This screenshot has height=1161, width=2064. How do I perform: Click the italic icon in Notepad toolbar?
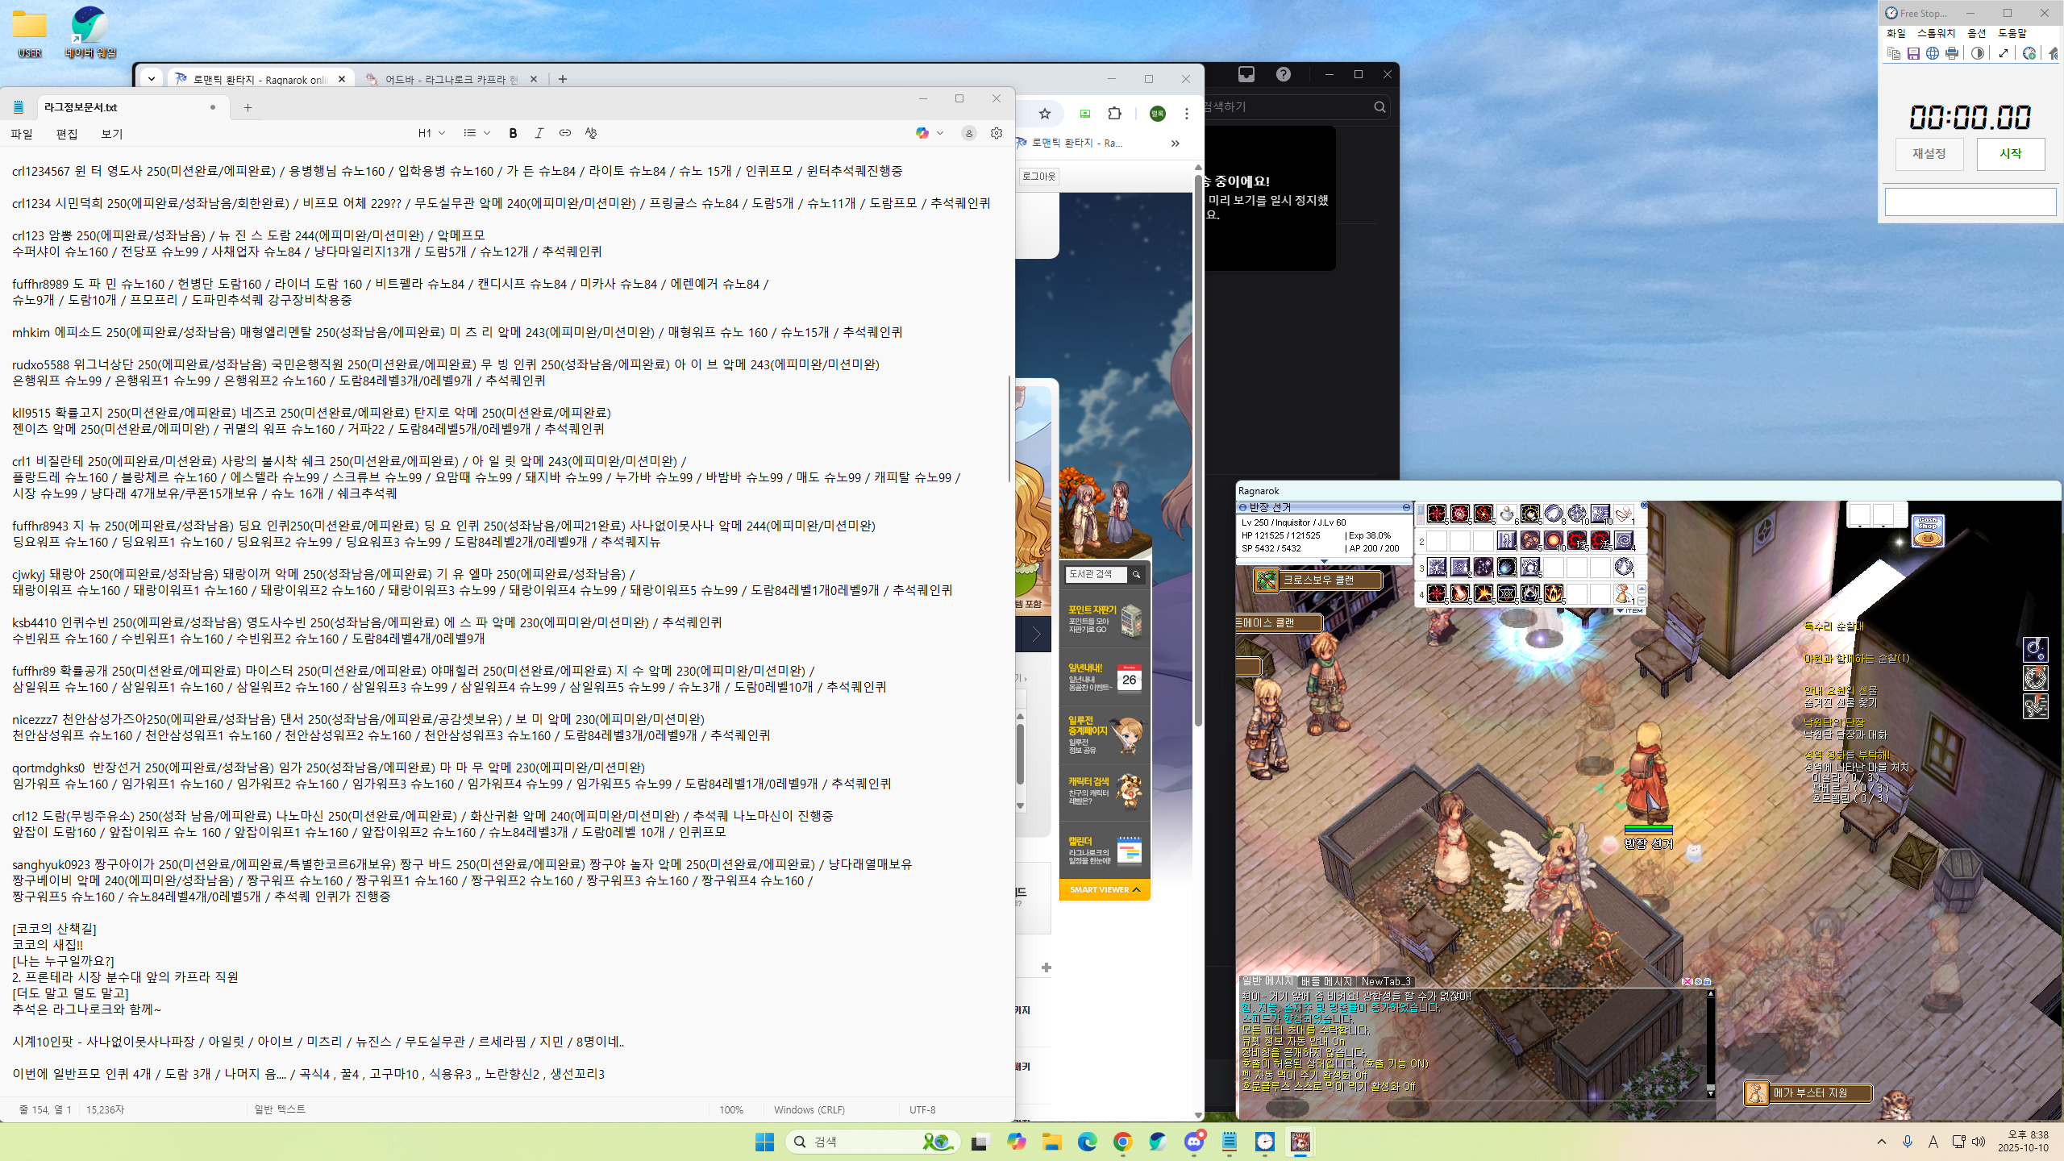click(539, 133)
